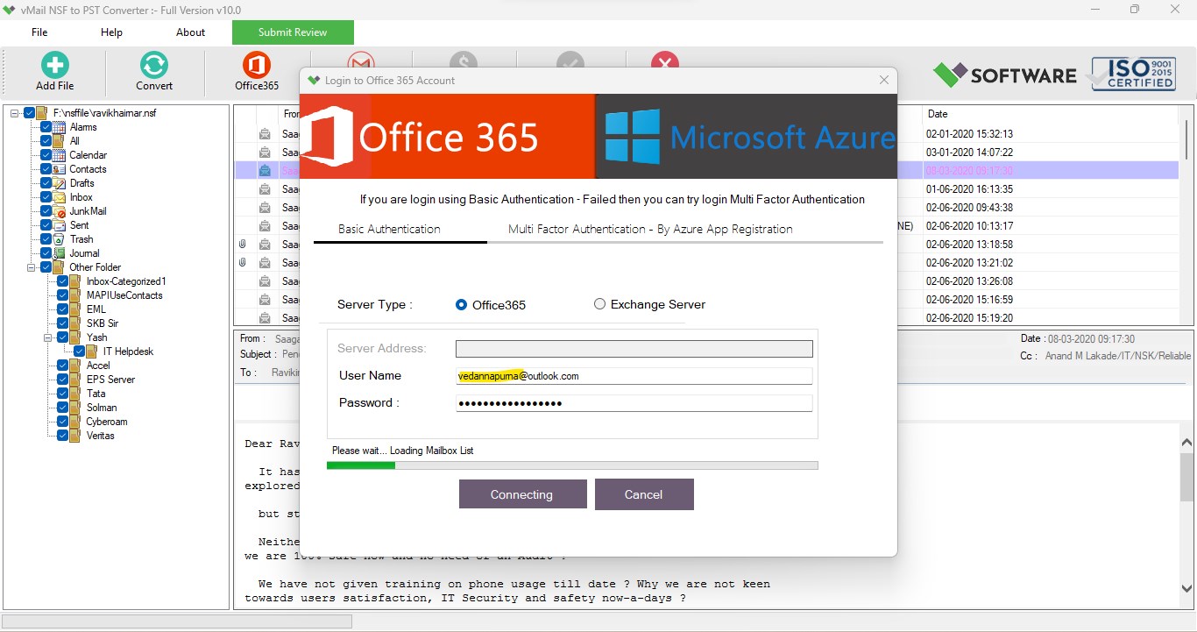Click the envelope icon in the 02-01-2020 15:32:13 row
Screen dimensions: 1197x632
click(x=264, y=134)
